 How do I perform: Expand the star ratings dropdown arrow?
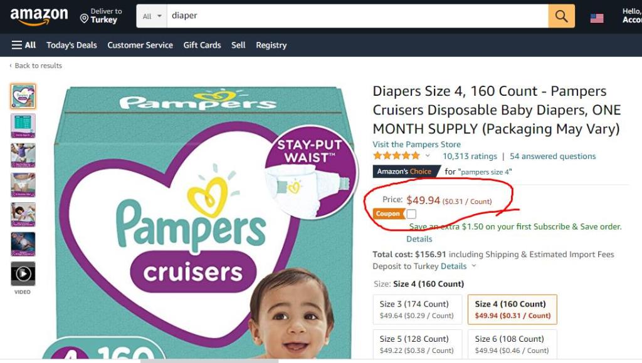click(x=428, y=156)
